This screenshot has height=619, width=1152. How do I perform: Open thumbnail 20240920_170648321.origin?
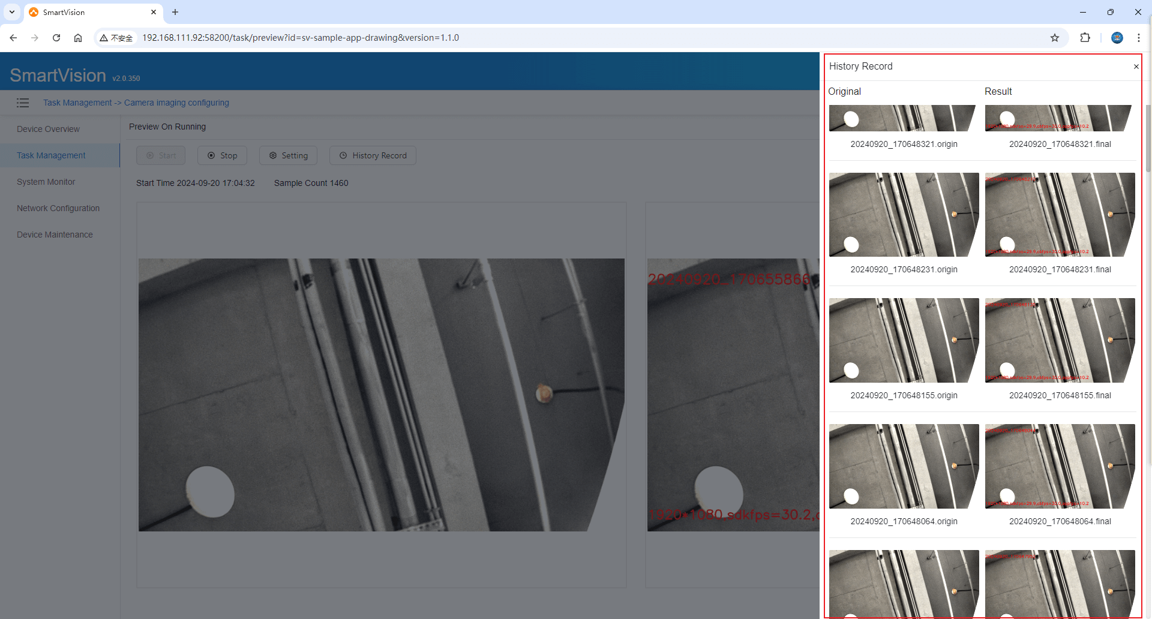click(904, 118)
